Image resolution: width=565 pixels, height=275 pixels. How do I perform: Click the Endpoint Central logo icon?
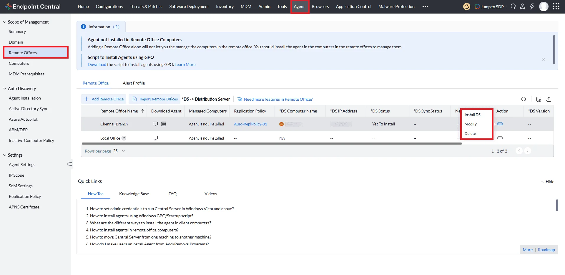(8, 6)
